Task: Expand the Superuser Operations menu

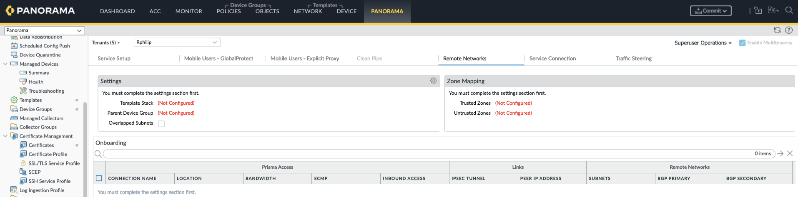Action: tap(703, 43)
